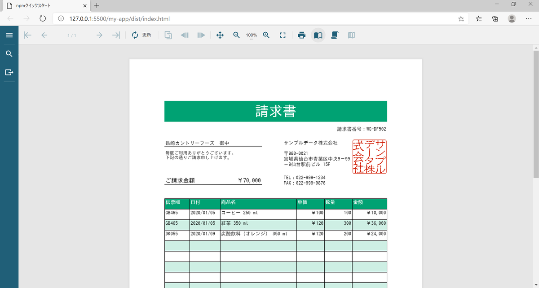Screen dimensions: 539x288
Task: Click the page number field 1 / 1
Action: point(72,35)
